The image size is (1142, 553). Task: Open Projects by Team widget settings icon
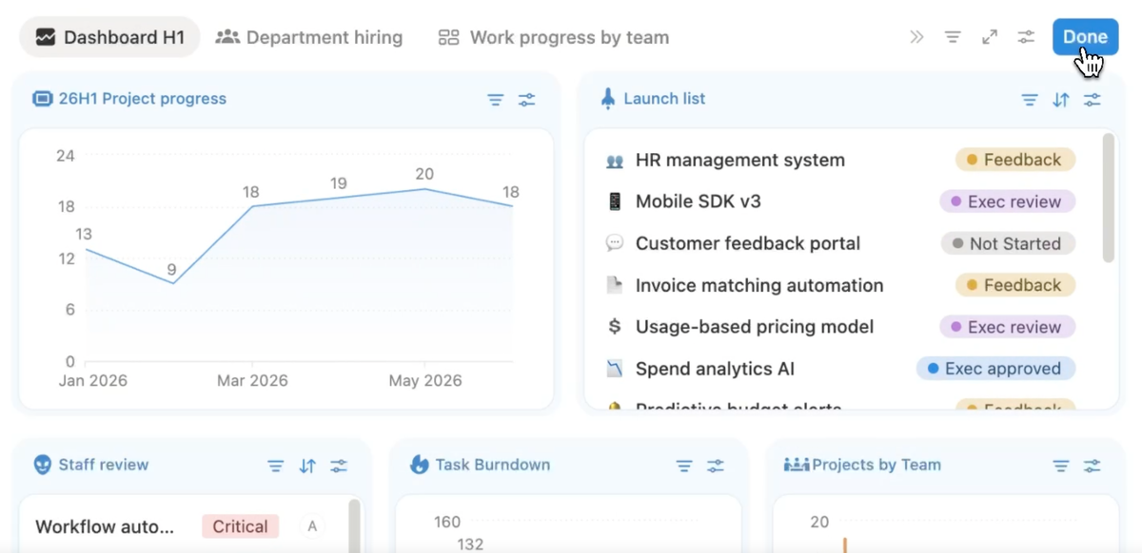pyautogui.click(x=1093, y=466)
